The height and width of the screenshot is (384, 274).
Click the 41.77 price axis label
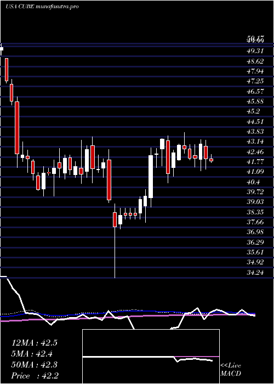pos(255,161)
